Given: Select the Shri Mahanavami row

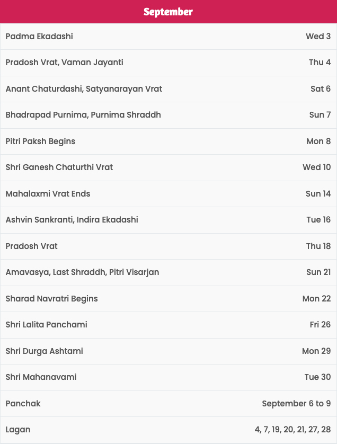Looking at the screenshot, I should pos(169,377).
